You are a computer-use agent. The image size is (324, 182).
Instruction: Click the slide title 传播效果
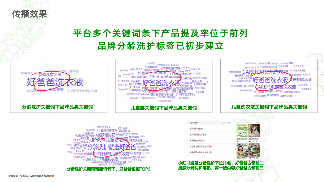click(30, 14)
